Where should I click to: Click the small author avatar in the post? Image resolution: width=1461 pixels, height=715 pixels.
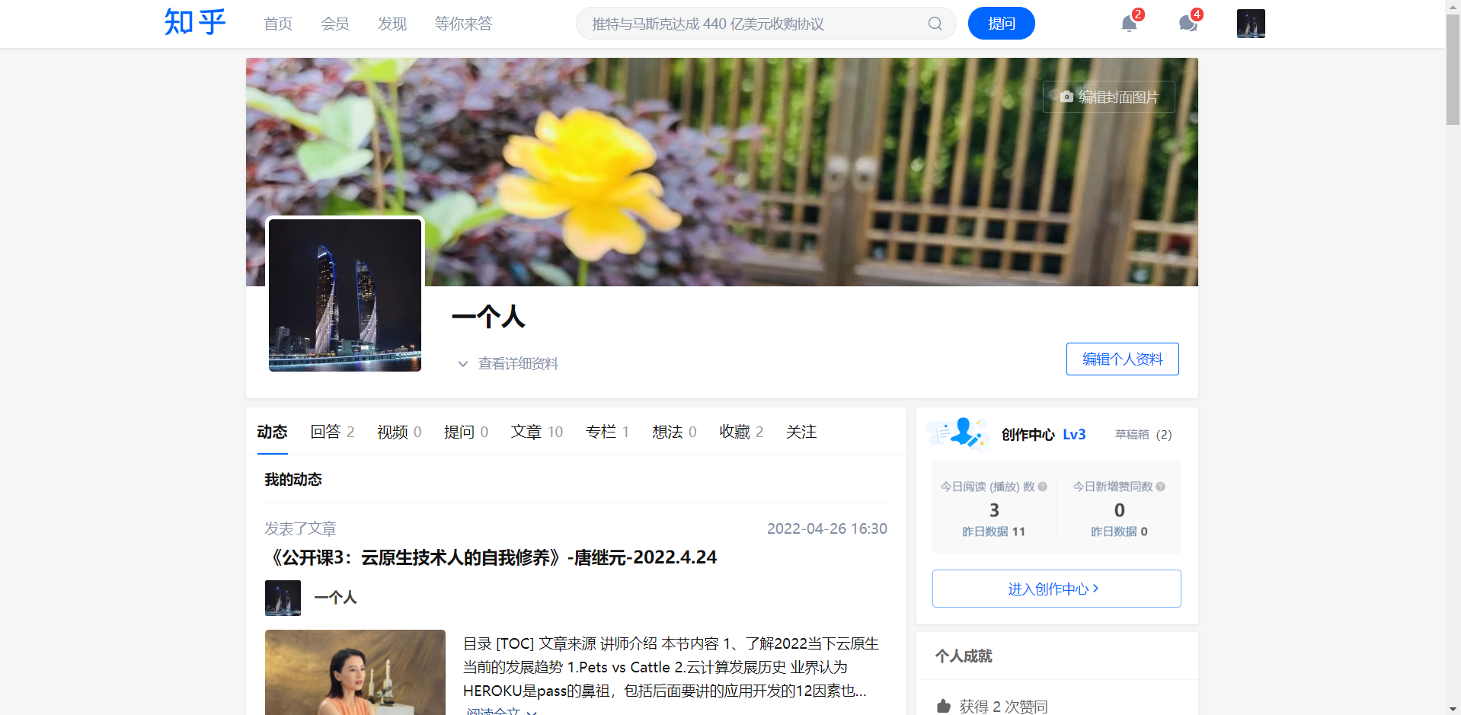[x=283, y=598]
